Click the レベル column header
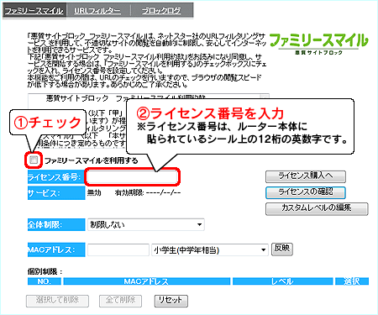The width and height of the screenshot is (378, 315). coord(282,281)
